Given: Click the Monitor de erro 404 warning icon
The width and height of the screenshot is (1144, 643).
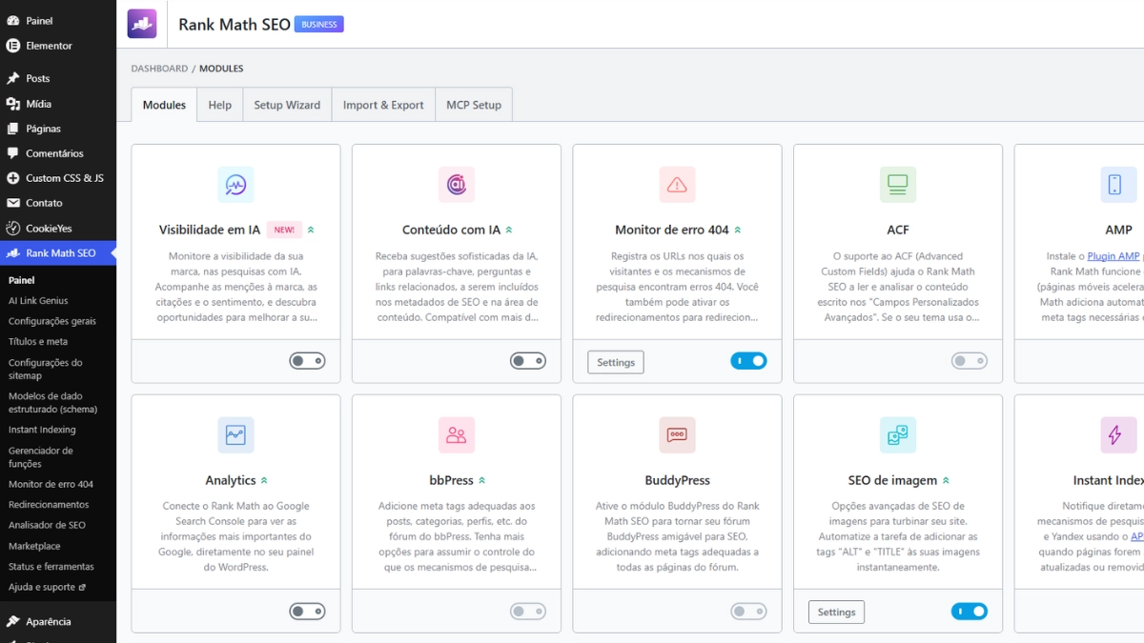Looking at the screenshot, I should pos(677,185).
